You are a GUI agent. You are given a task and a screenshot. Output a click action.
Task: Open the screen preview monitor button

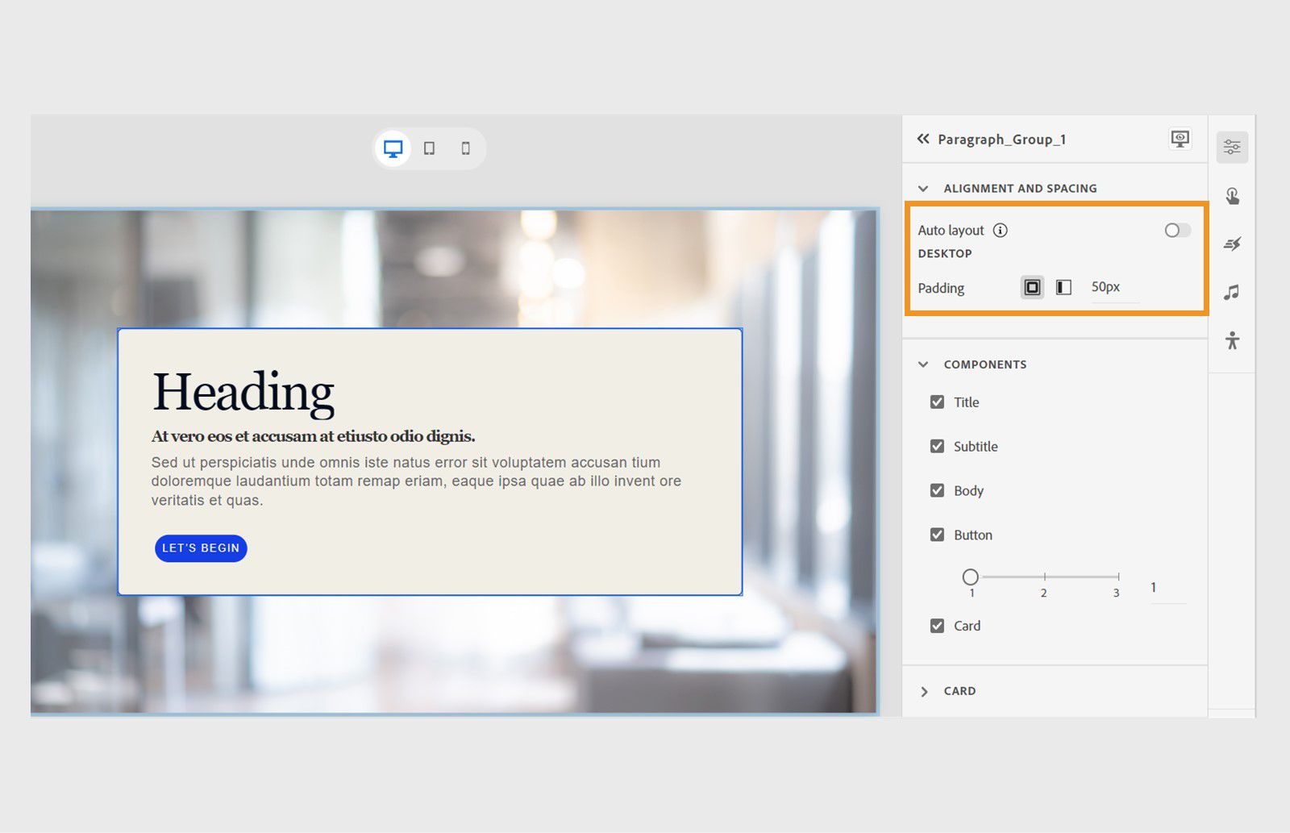coord(1180,139)
